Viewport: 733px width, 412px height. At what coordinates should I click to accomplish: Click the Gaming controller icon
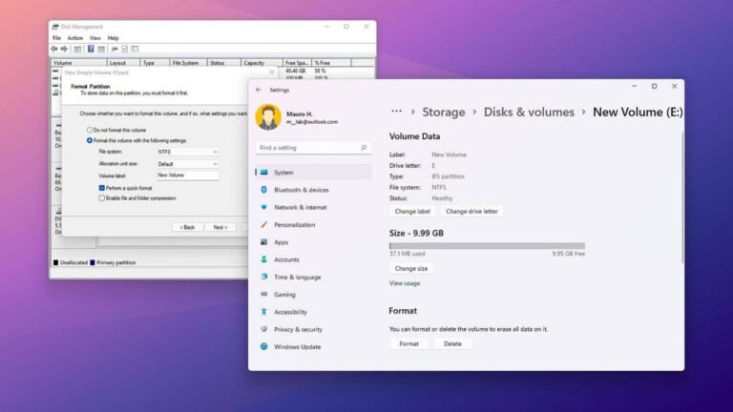(264, 295)
